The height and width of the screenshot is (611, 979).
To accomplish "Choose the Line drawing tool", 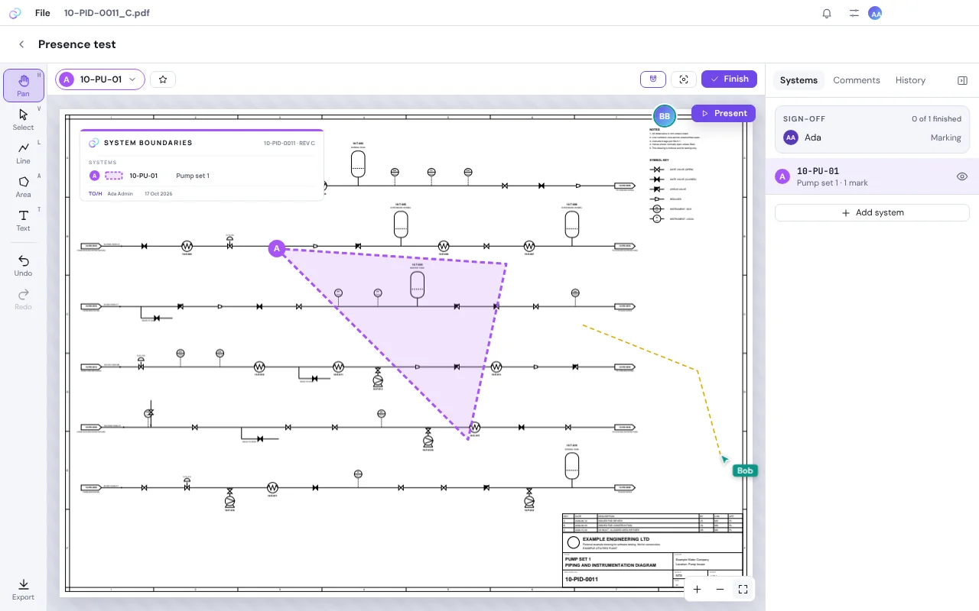I will [x=24, y=153].
